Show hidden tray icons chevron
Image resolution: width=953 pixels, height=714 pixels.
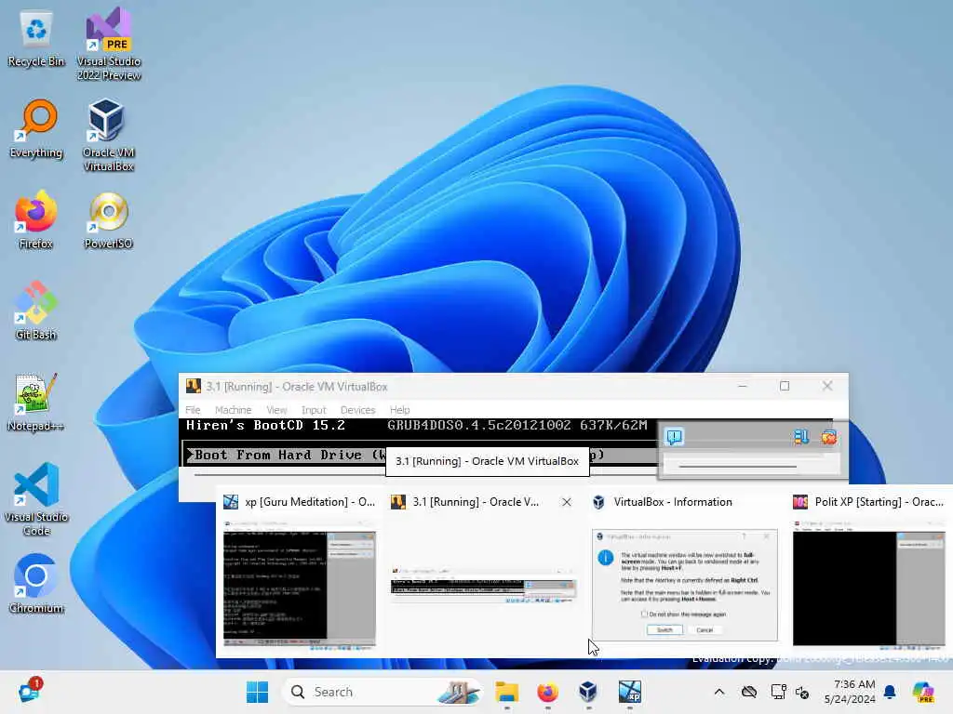719,692
